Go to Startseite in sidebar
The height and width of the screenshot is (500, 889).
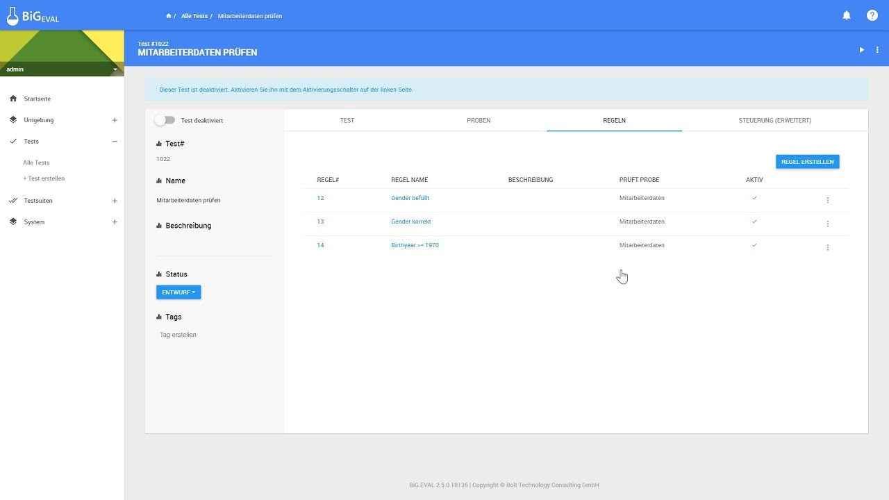pyautogui.click(x=38, y=99)
